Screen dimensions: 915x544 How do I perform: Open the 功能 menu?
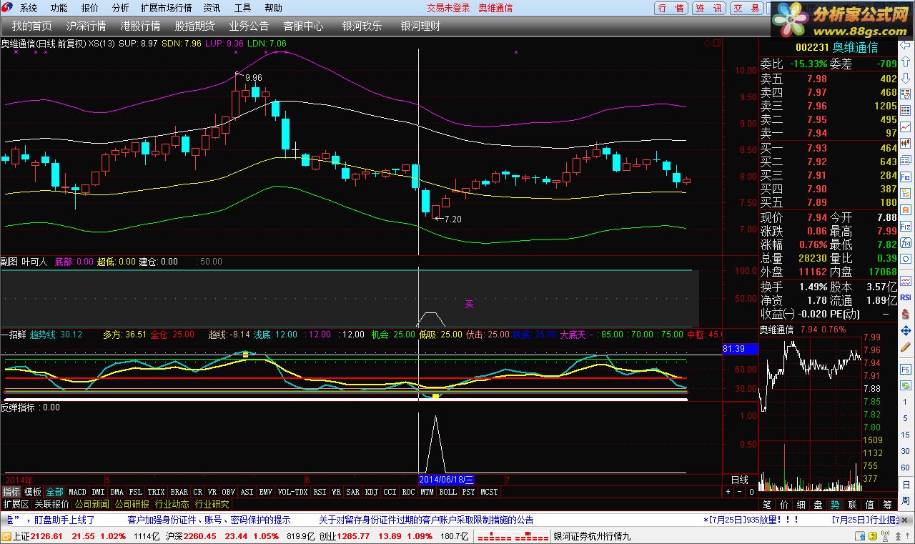59,8
